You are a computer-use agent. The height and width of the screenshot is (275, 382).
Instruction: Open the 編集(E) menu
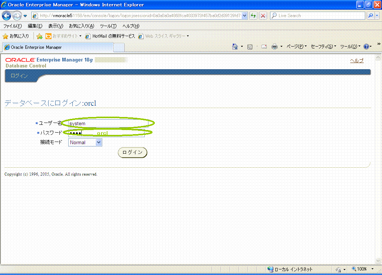35,26
